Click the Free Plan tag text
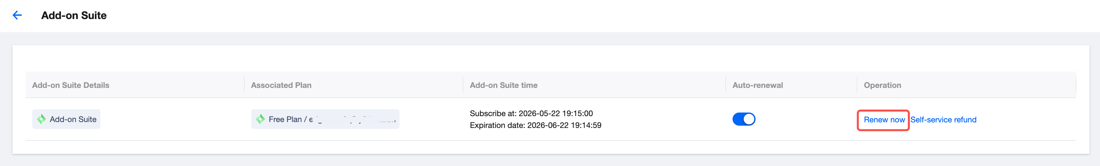Screen dimensions: 1100x166 (x=285, y=119)
